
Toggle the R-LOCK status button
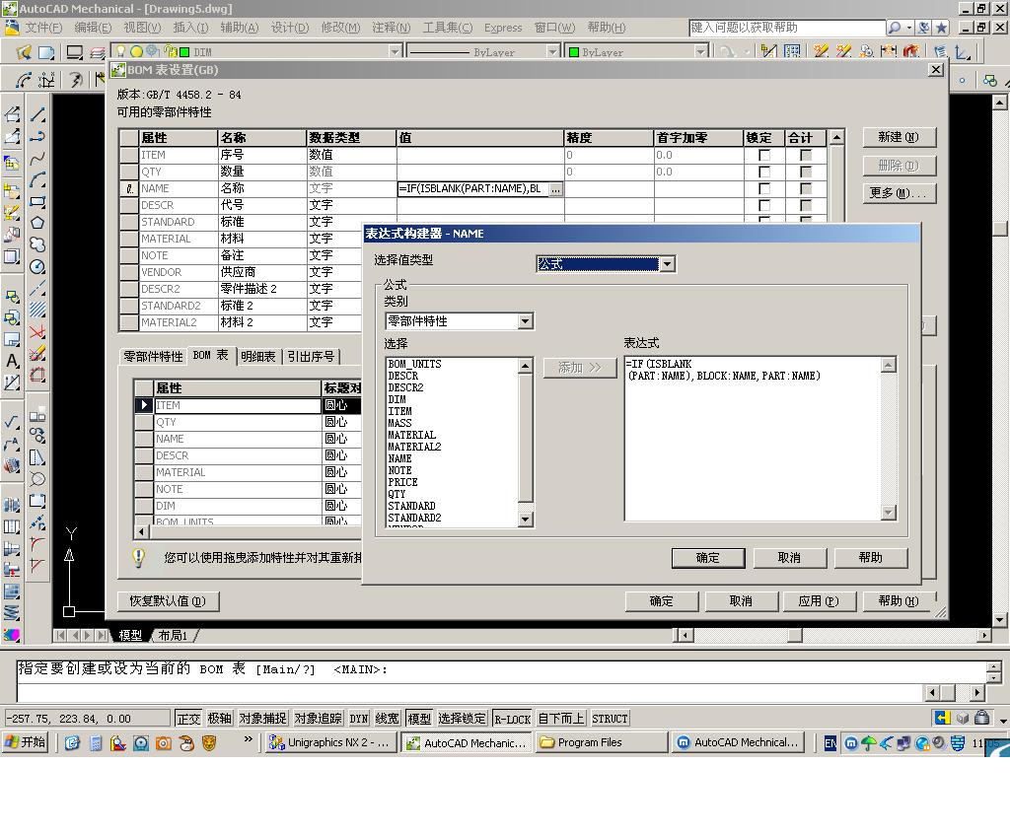(x=513, y=719)
